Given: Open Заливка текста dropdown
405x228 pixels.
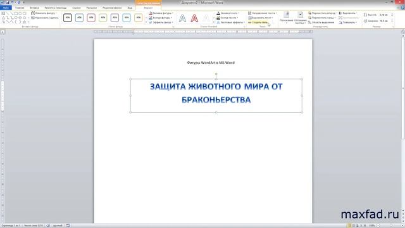Looking at the screenshot, I should pyautogui.click(x=228, y=13).
